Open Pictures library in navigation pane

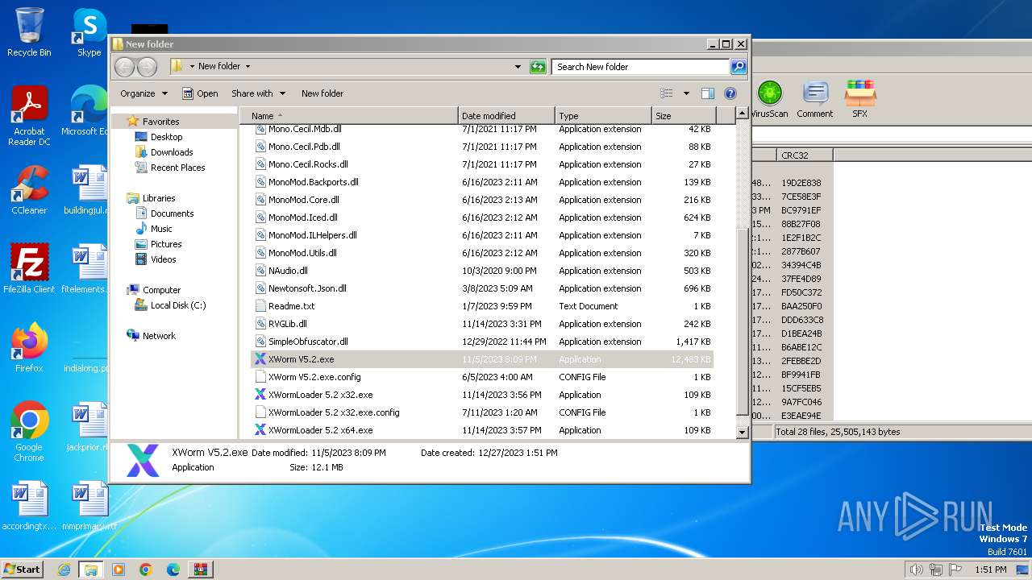tap(166, 244)
